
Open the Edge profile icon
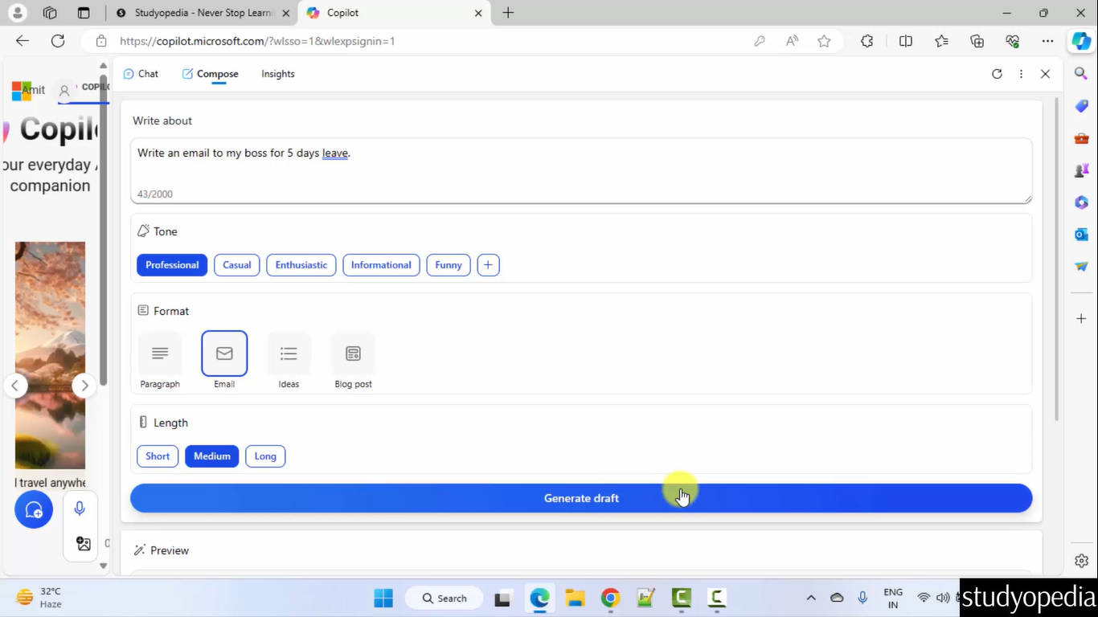click(x=17, y=13)
